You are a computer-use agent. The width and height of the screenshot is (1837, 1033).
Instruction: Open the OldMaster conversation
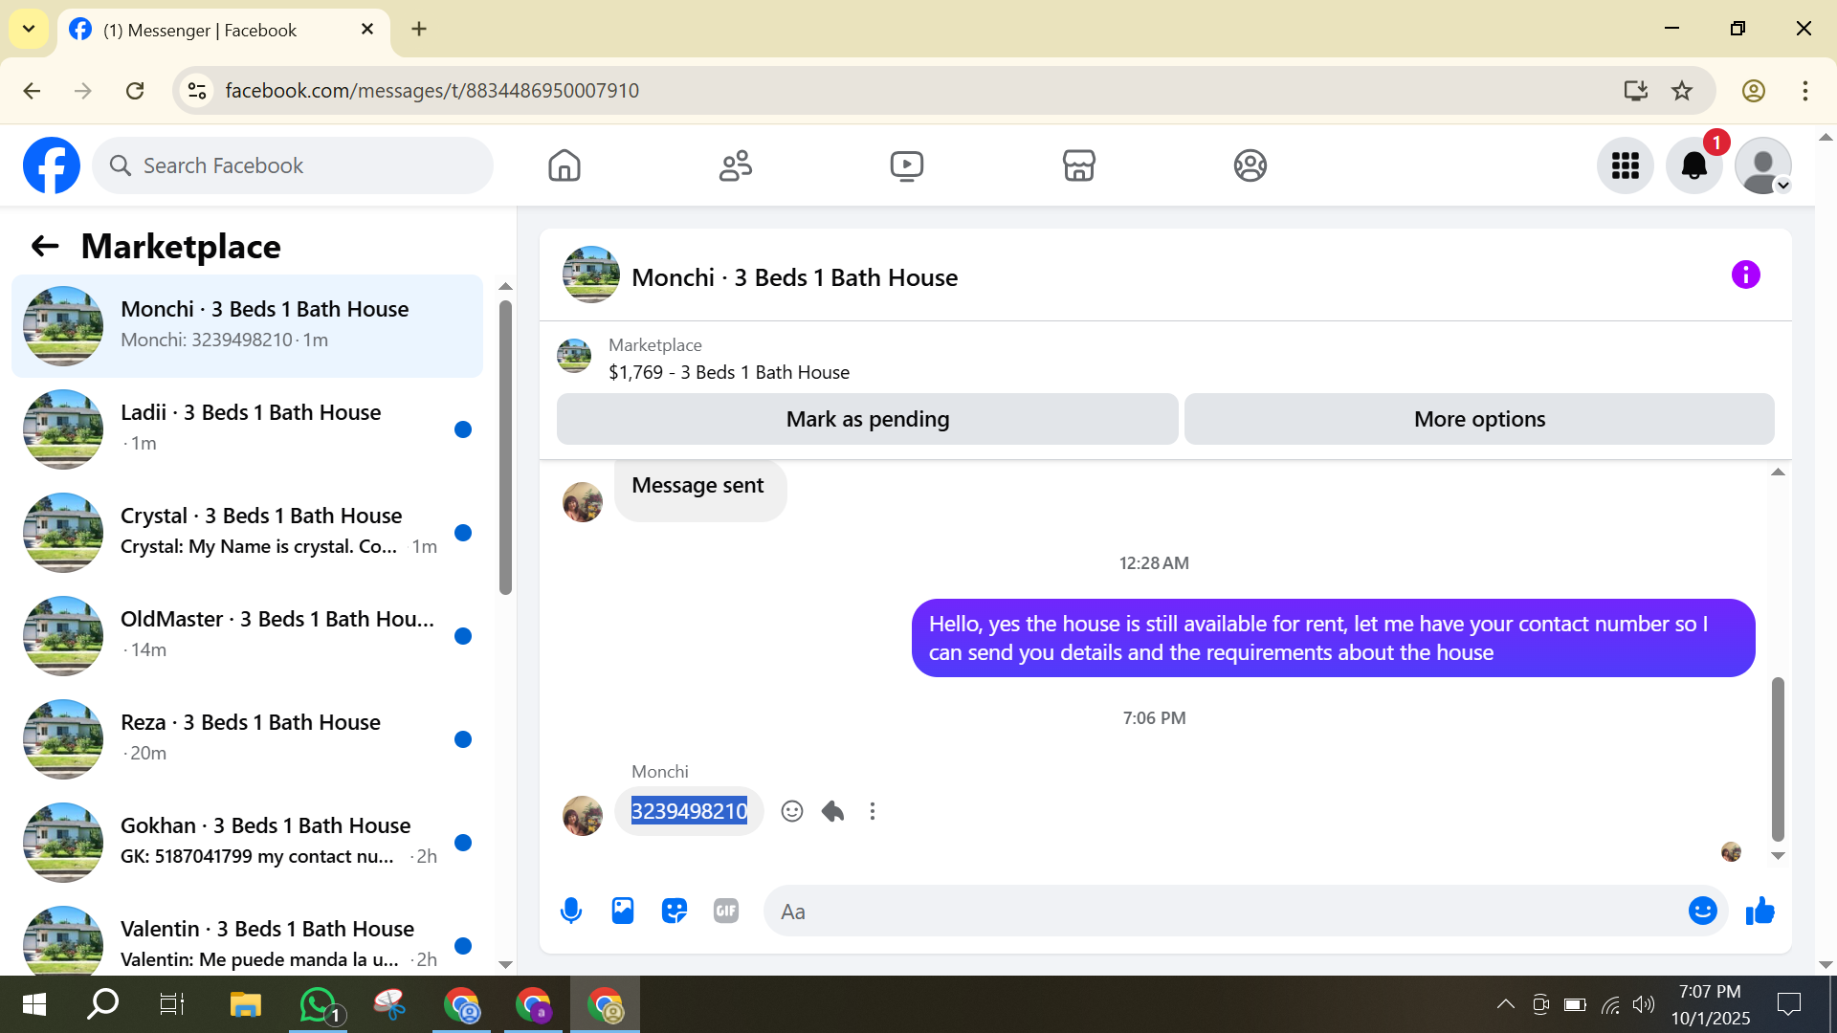(x=247, y=635)
